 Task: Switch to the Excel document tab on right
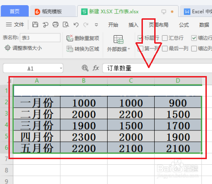(x=196, y=11)
